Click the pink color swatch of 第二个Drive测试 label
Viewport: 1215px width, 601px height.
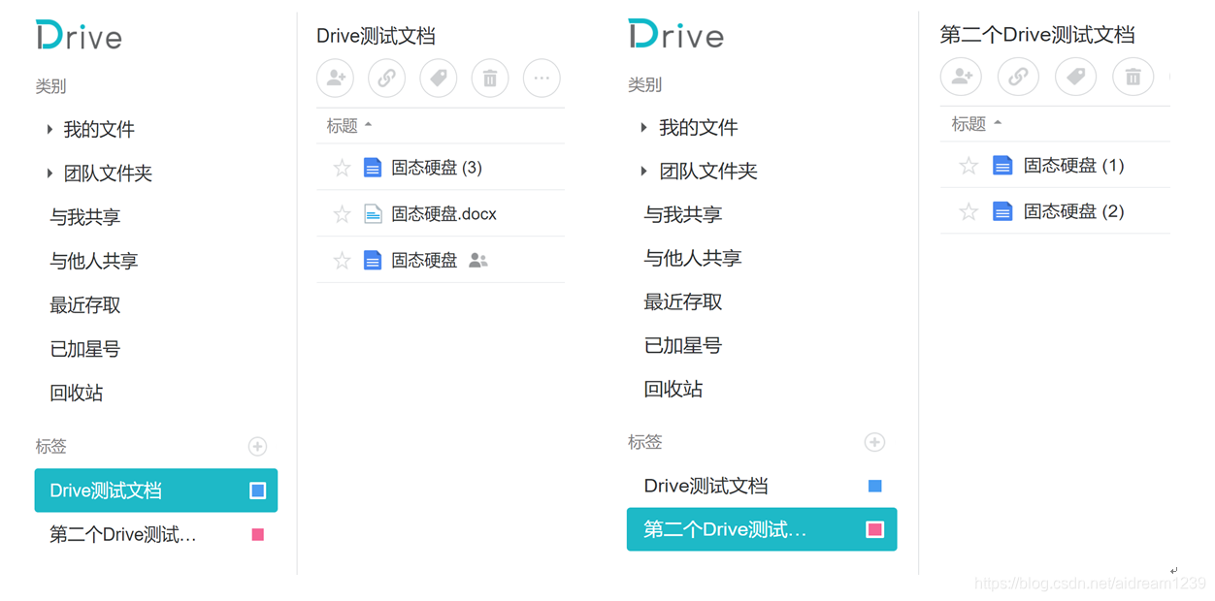(x=257, y=534)
